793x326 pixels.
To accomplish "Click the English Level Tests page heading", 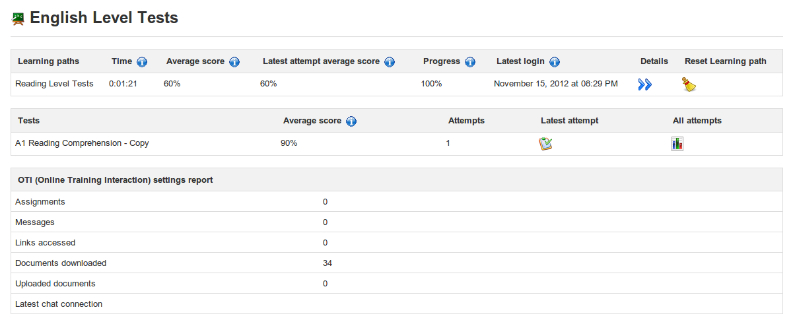I will 104,18.
